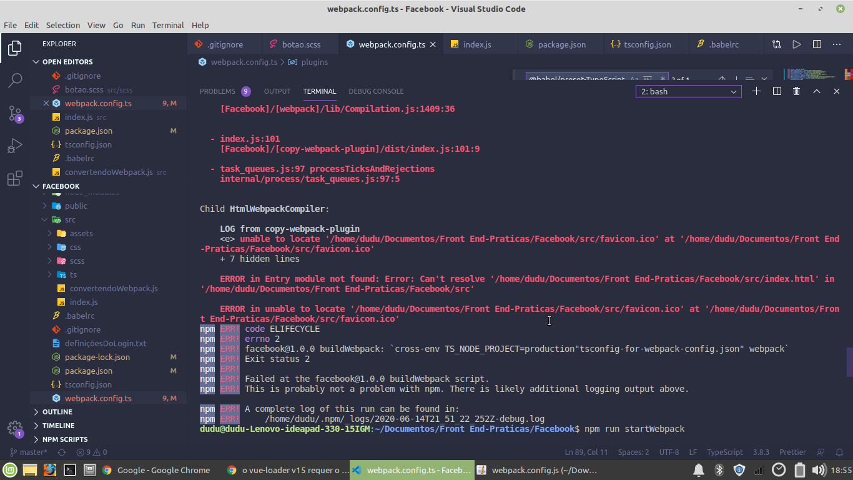Click the Run play icon in editor toolbar

(796, 44)
